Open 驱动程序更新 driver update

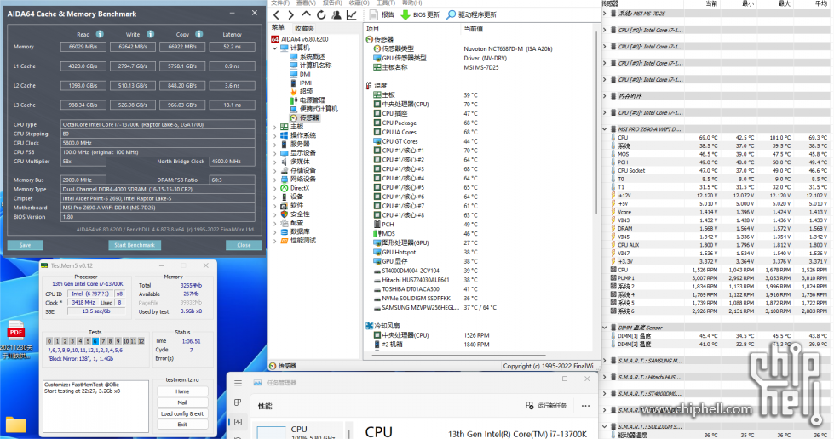pos(471,14)
